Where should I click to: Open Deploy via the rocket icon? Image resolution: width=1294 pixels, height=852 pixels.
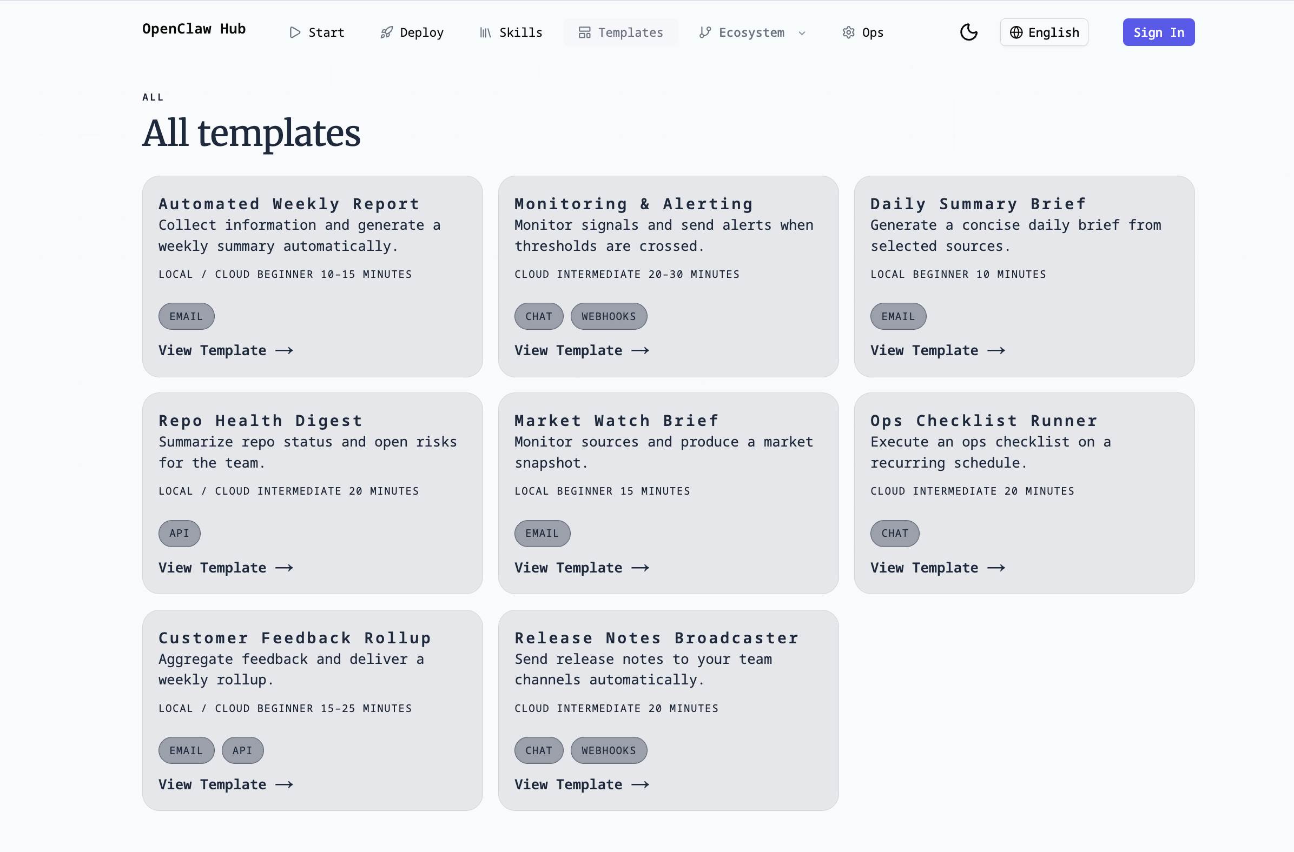387,32
